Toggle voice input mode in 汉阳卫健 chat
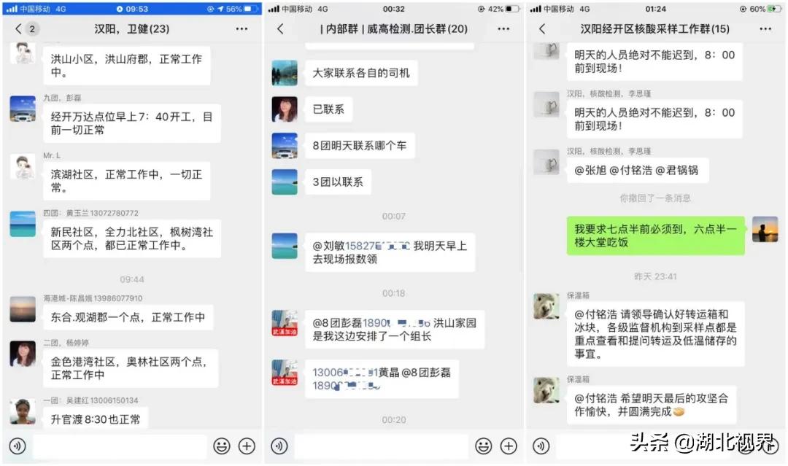Image resolution: width=788 pixels, height=466 pixels. (x=16, y=445)
